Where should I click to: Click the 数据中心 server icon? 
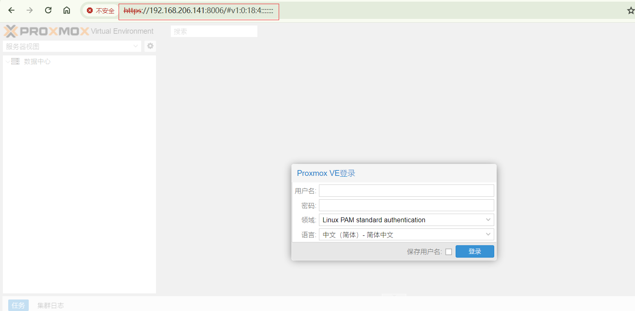(x=15, y=62)
